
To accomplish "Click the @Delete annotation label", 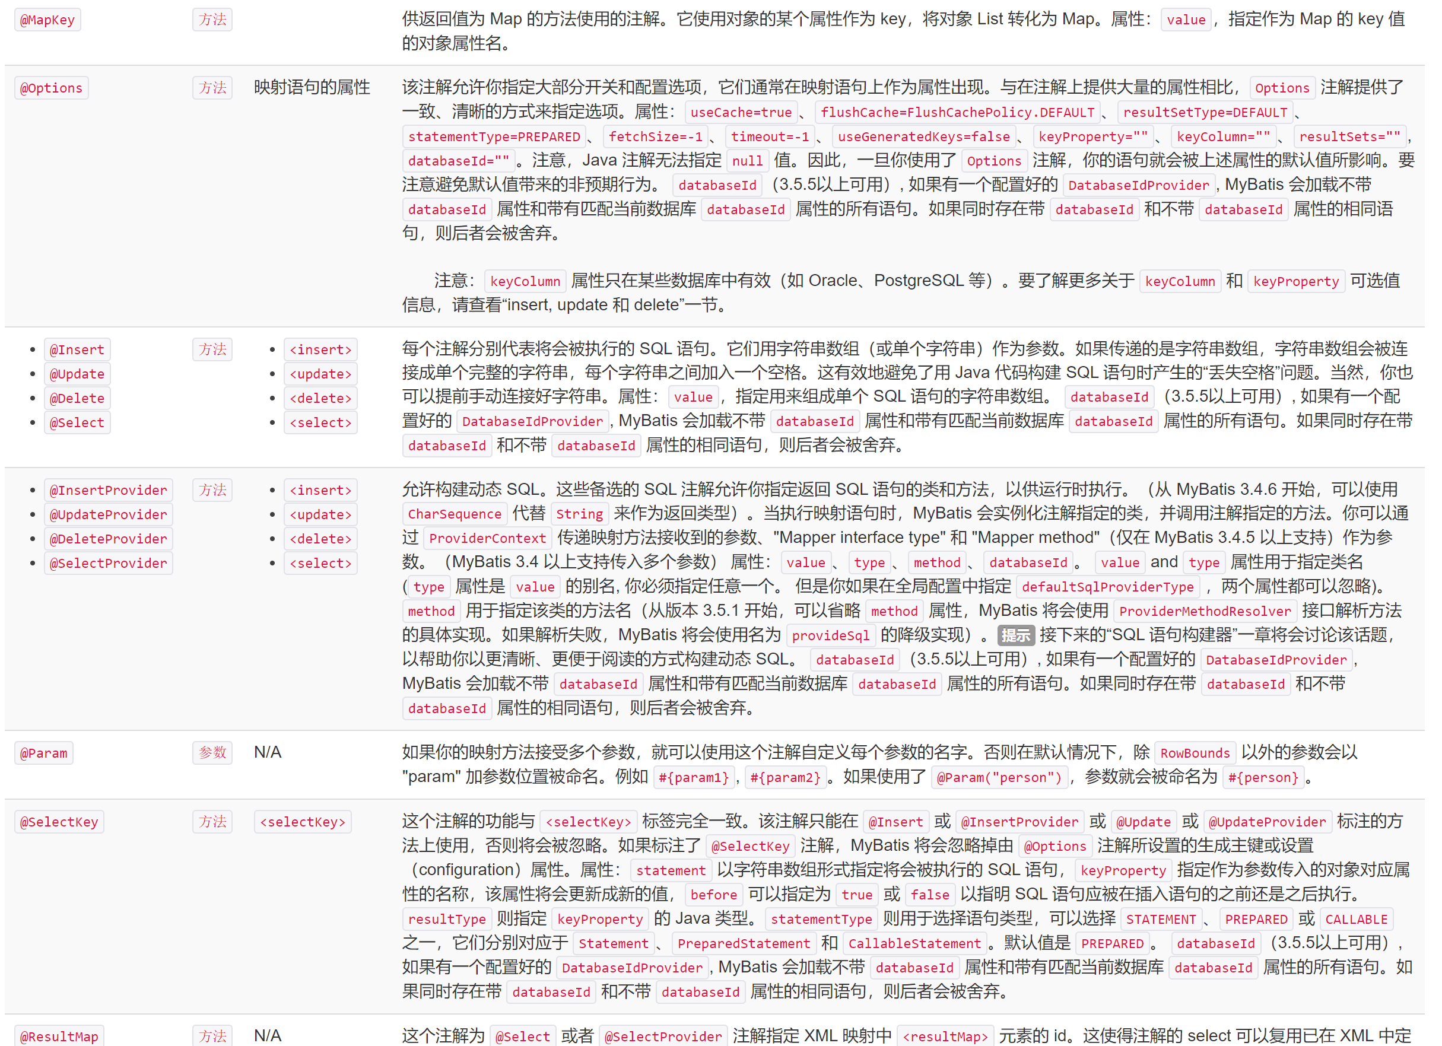I will [77, 398].
